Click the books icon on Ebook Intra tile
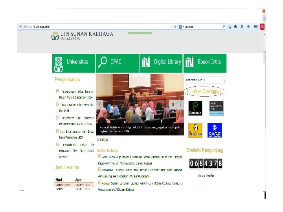The width and height of the screenshot is (283, 212). tap(189, 62)
